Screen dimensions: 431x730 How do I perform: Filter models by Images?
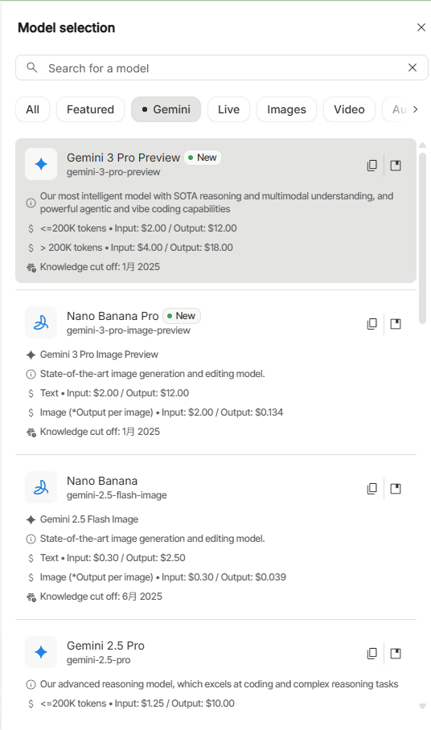(287, 109)
